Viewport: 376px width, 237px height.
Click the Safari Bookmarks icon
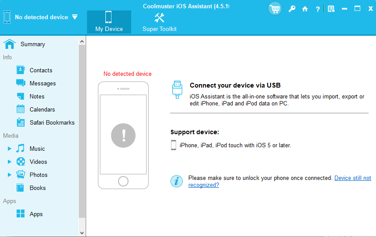pos(21,122)
